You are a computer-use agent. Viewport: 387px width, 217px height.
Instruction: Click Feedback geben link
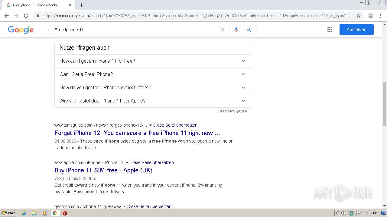pos(233,111)
